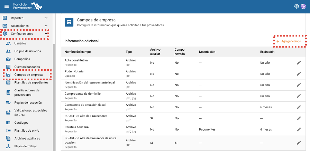This screenshot has height=151, width=310.
Task: Click the Expiración column header
Action: [267, 52]
